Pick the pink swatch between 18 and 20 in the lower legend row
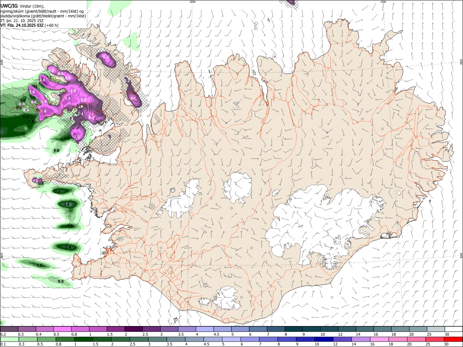 pyautogui.click(x=398, y=339)
